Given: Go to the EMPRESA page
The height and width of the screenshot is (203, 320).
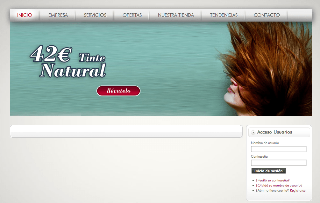Looking at the screenshot, I should click(x=58, y=15).
